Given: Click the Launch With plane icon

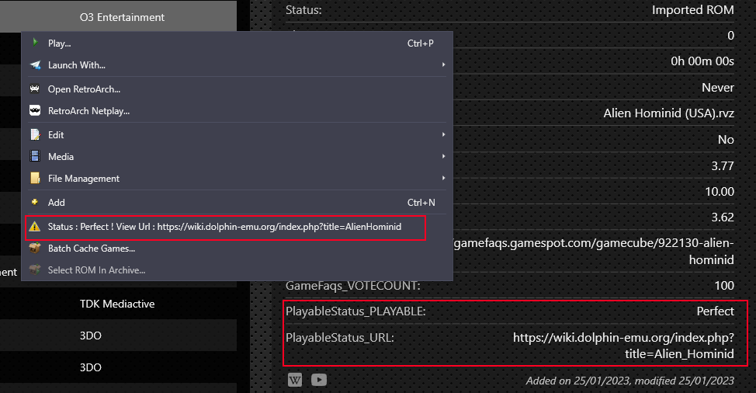Looking at the screenshot, I should [35, 64].
